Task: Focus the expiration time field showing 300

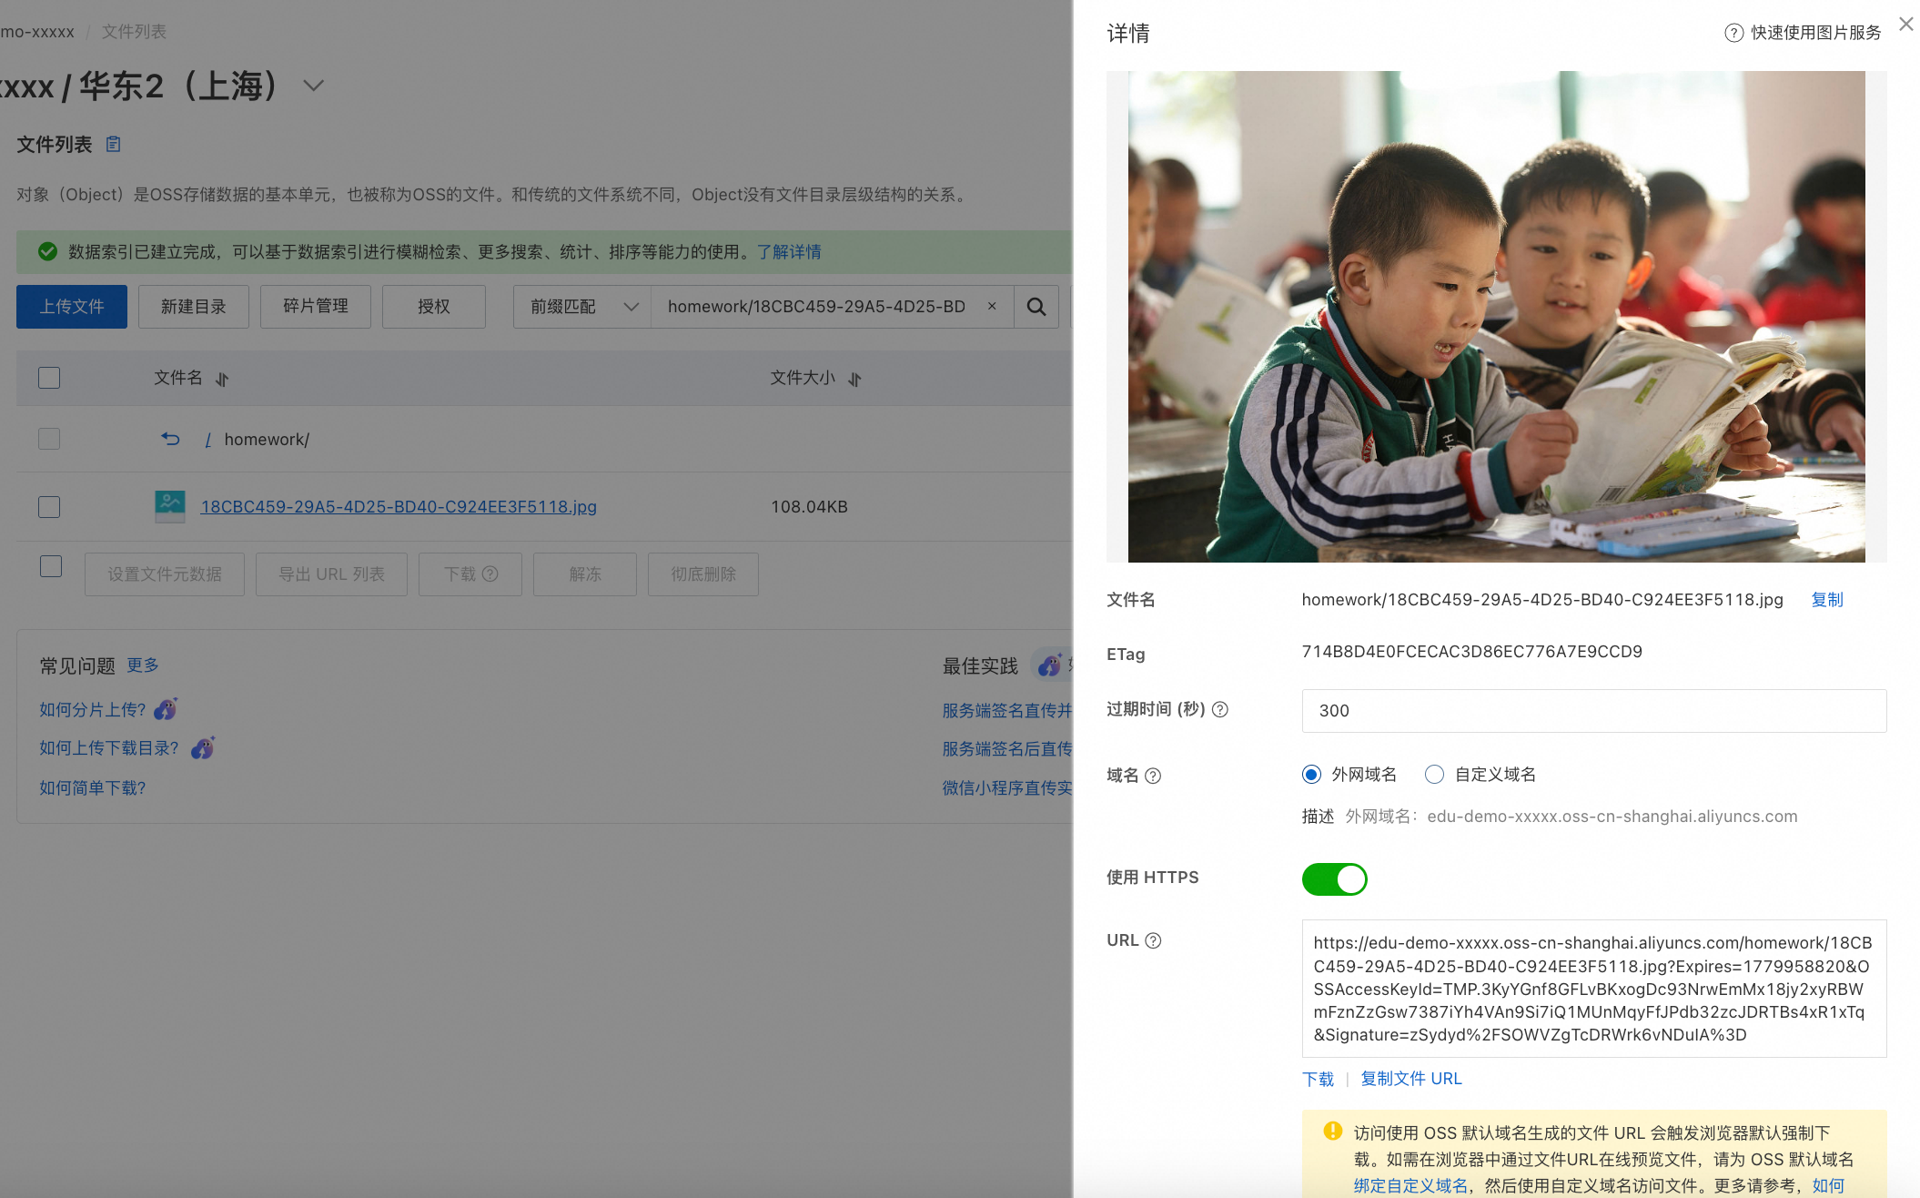Action: tap(1593, 711)
